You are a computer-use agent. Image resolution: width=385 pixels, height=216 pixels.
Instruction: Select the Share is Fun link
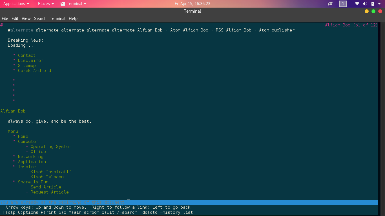33,182
